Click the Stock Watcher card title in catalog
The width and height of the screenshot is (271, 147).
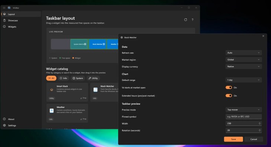[x=107, y=86]
